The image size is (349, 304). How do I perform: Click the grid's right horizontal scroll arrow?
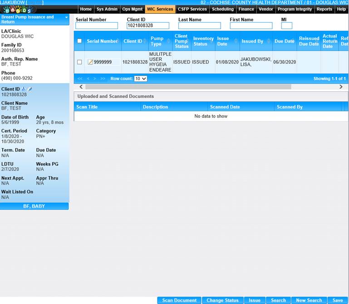pyautogui.click(x=341, y=87)
